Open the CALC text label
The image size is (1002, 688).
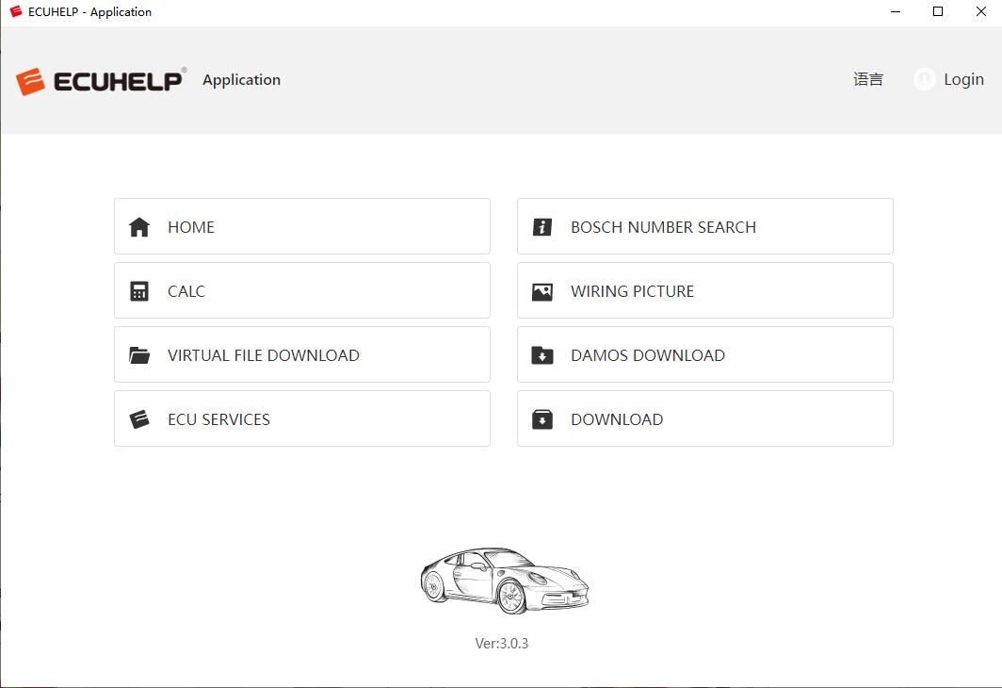tap(186, 291)
